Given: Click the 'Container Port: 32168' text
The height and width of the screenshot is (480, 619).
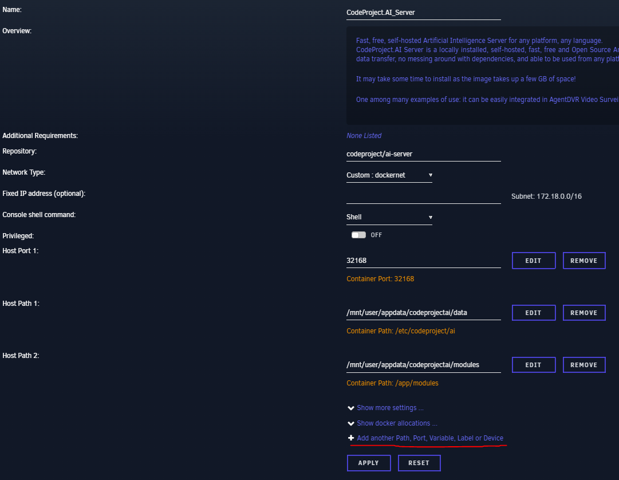Looking at the screenshot, I should tap(380, 279).
